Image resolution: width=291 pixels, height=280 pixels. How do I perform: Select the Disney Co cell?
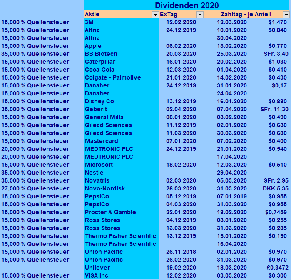pyautogui.click(x=121, y=101)
